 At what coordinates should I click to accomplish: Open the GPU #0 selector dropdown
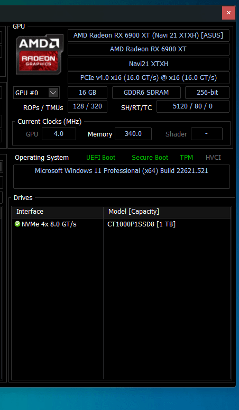(x=53, y=93)
